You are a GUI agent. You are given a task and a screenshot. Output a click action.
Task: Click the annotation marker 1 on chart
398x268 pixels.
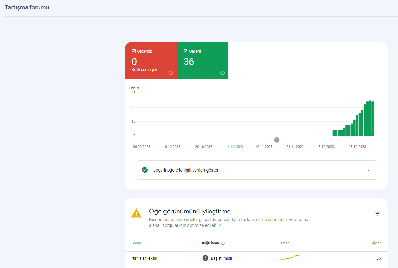[x=277, y=140]
